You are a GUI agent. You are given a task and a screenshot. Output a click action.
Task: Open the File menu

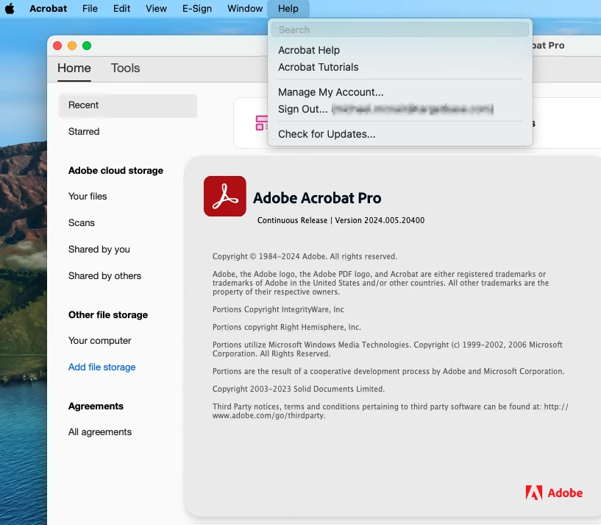coord(90,8)
